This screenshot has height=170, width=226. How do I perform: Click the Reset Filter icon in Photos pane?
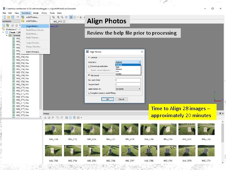[67, 118]
